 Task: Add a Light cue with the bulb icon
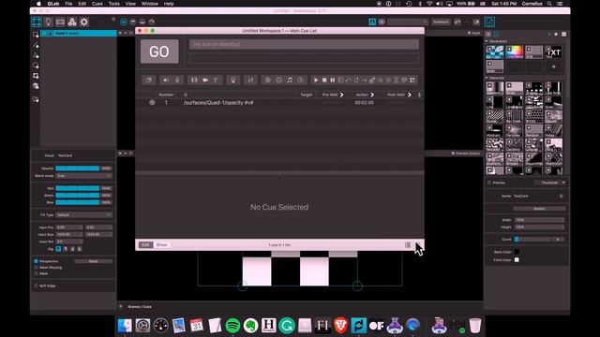tap(233, 80)
